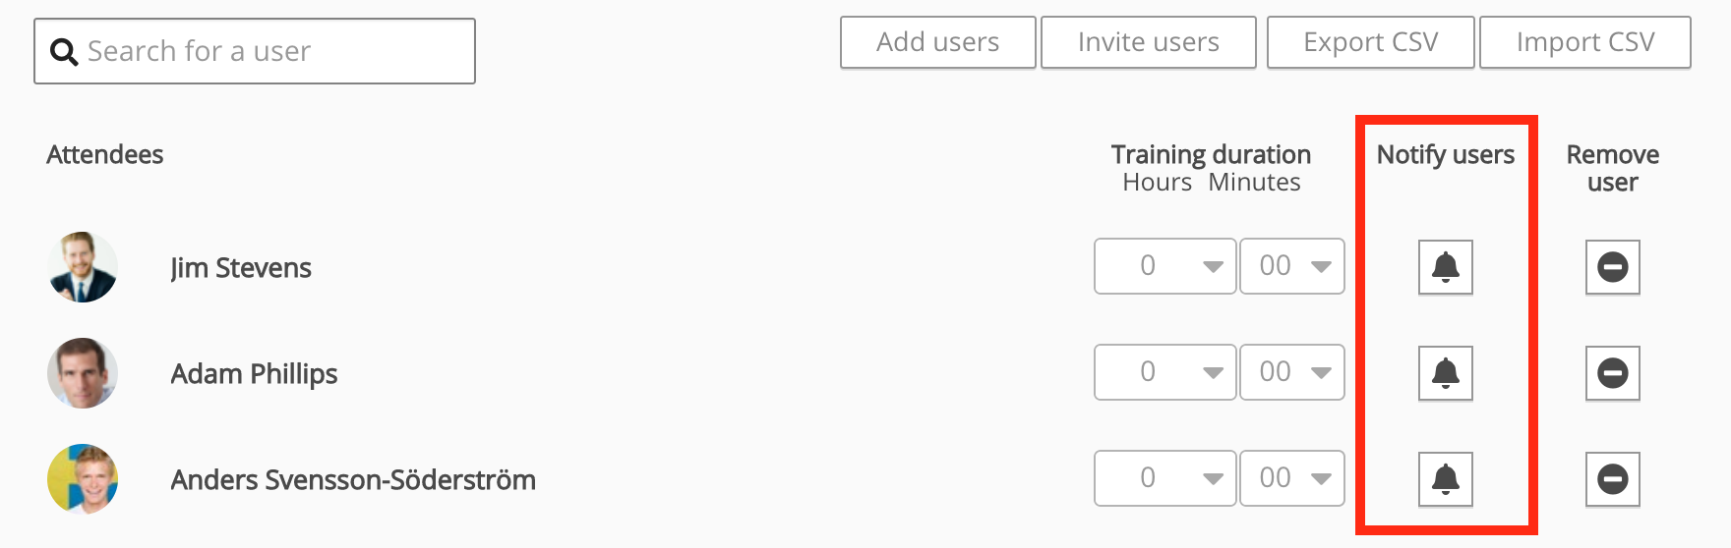Expand Adam Phillips' hours dropdown

pyautogui.click(x=1164, y=372)
